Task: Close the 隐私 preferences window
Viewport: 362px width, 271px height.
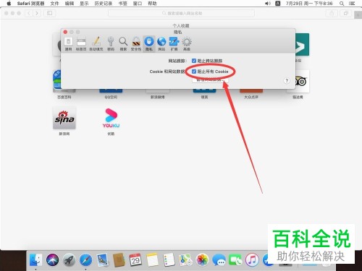Action: coord(65,32)
